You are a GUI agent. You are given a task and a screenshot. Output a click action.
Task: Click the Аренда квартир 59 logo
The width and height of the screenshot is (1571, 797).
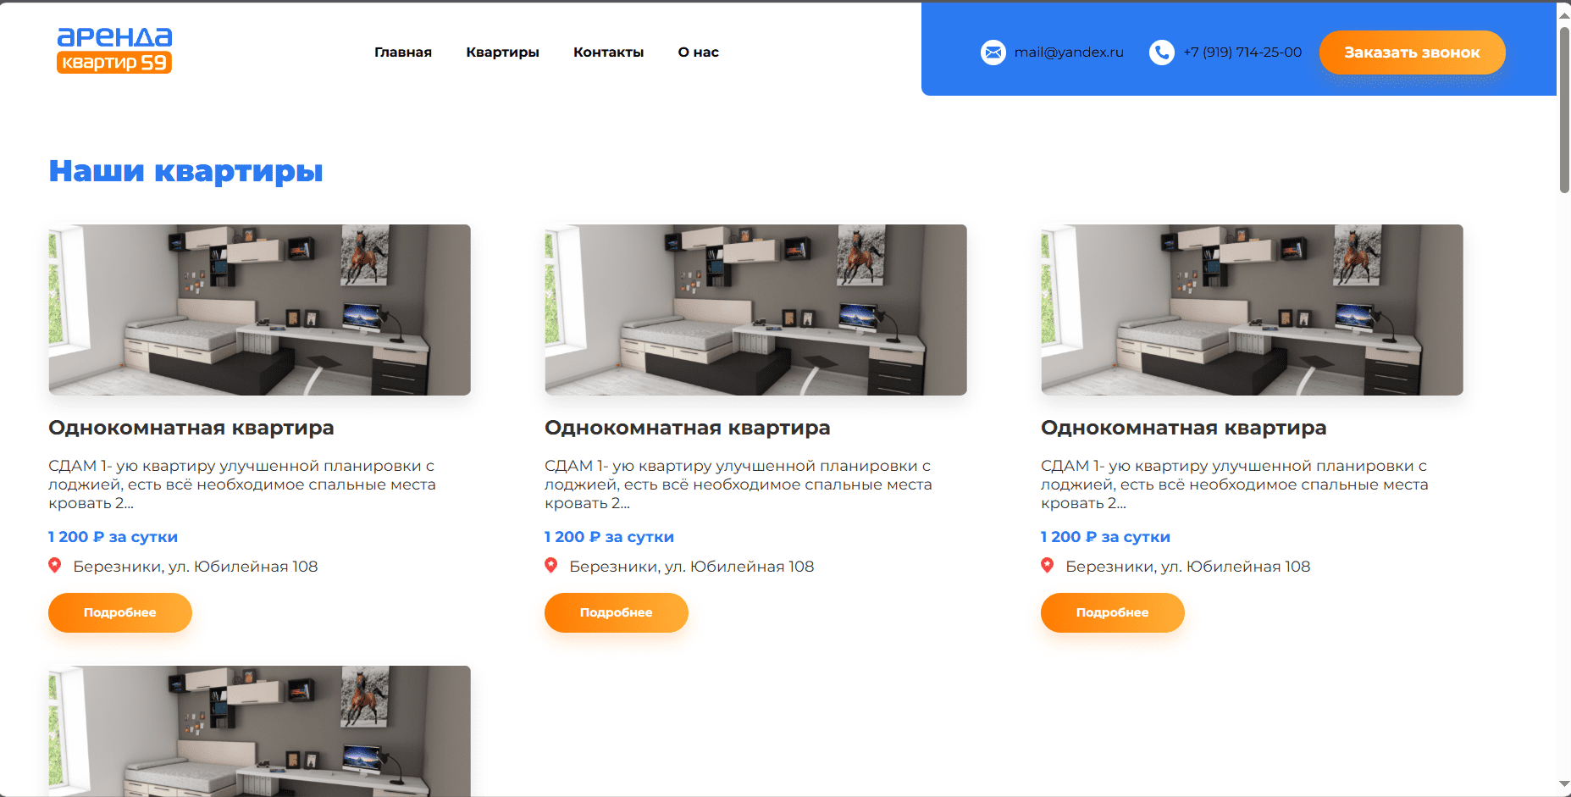[x=114, y=50]
